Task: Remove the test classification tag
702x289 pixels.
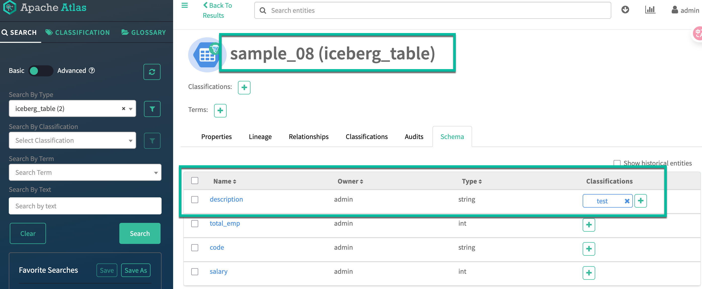Action: pos(627,201)
